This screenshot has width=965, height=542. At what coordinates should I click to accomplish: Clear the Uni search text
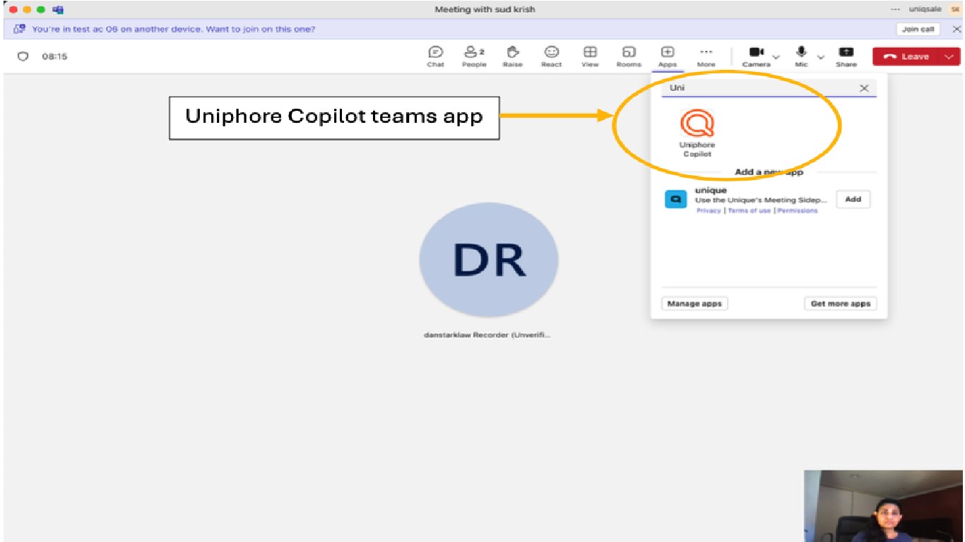click(864, 88)
